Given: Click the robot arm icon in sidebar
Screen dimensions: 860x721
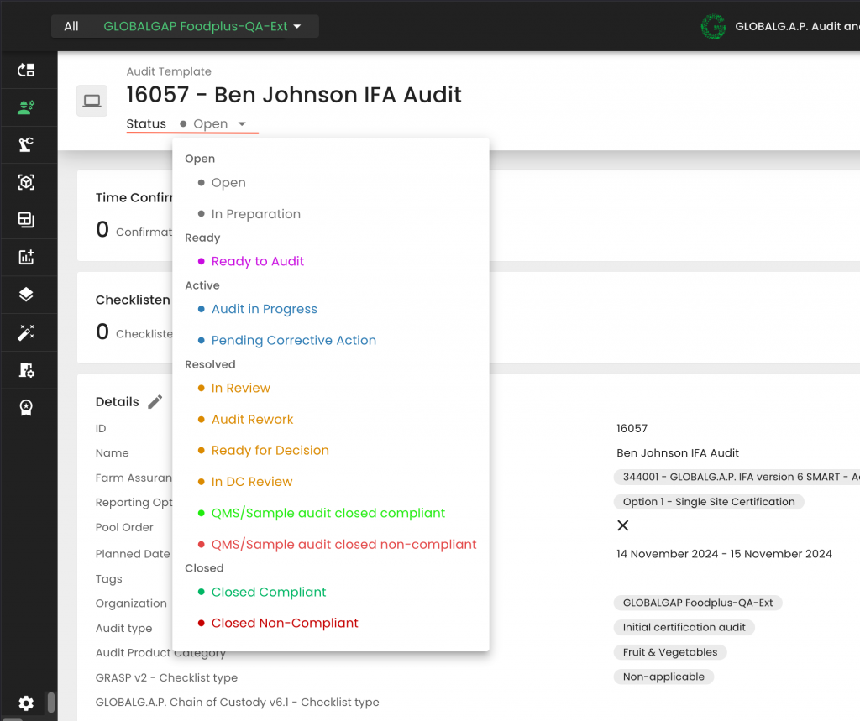Looking at the screenshot, I should 26,144.
